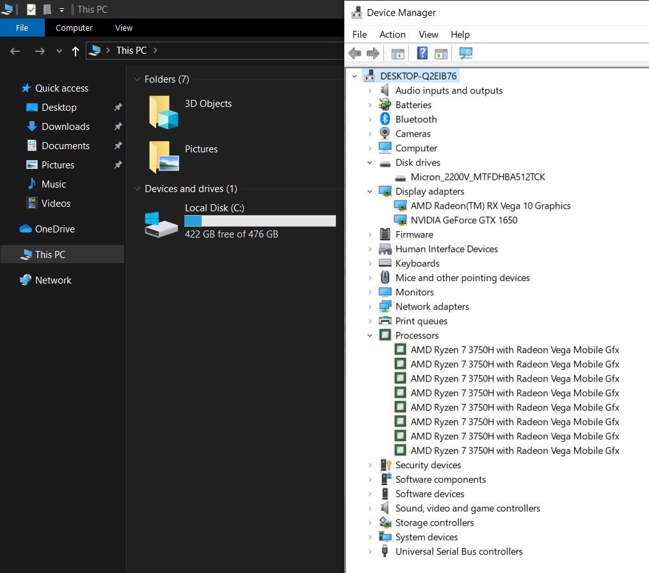This screenshot has height=573, width=649.
Task: Collapse the Display adapters node
Action: [x=370, y=191]
